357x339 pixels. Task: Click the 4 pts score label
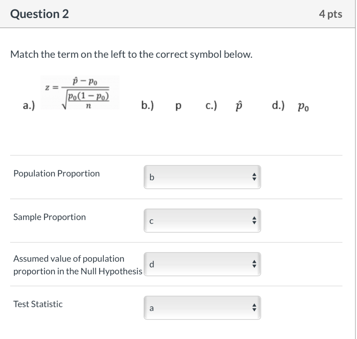(331, 14)
